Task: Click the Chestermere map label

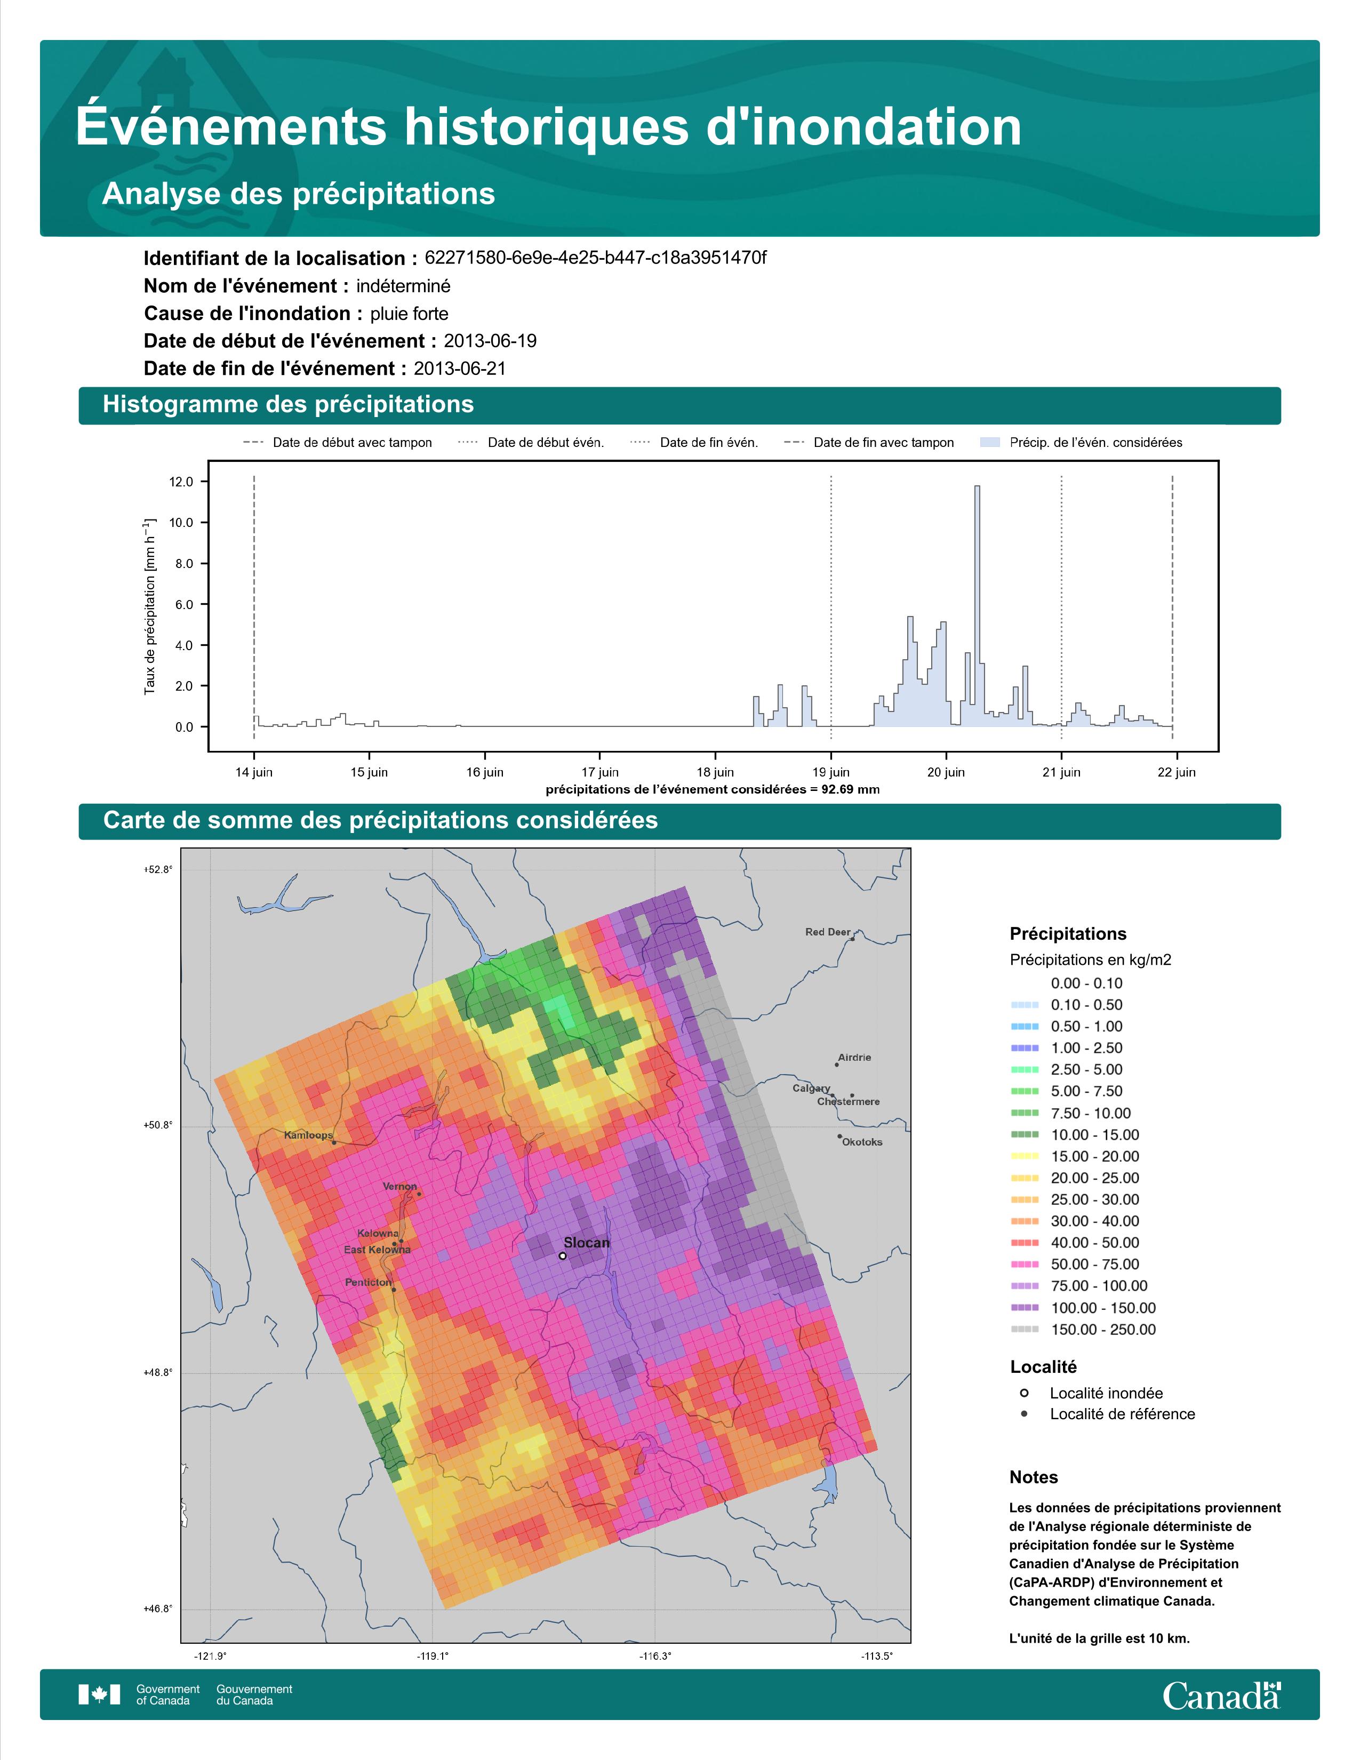Action: (849, 1102)
